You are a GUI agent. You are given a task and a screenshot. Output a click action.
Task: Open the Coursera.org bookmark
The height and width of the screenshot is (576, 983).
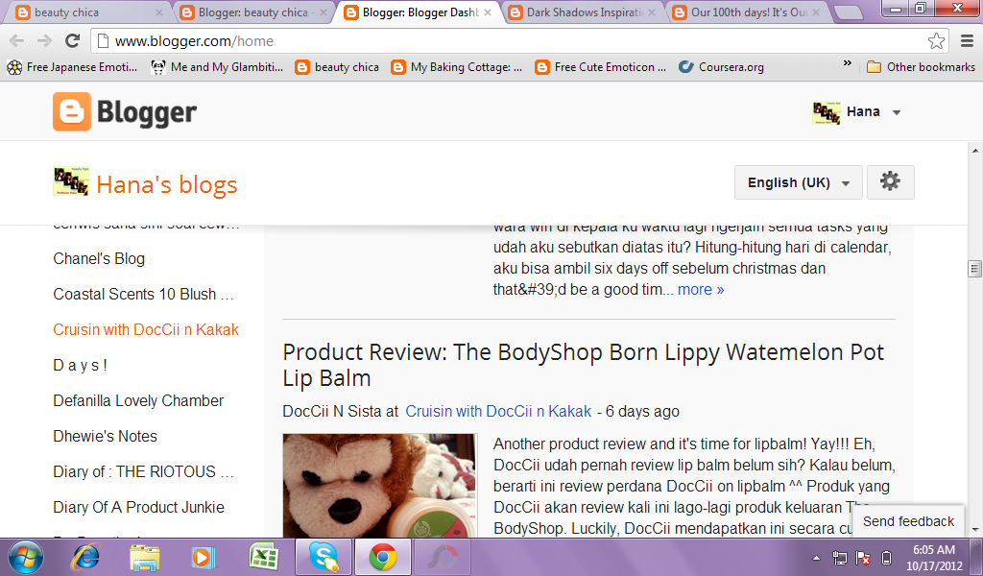click(x=722, y=67)
